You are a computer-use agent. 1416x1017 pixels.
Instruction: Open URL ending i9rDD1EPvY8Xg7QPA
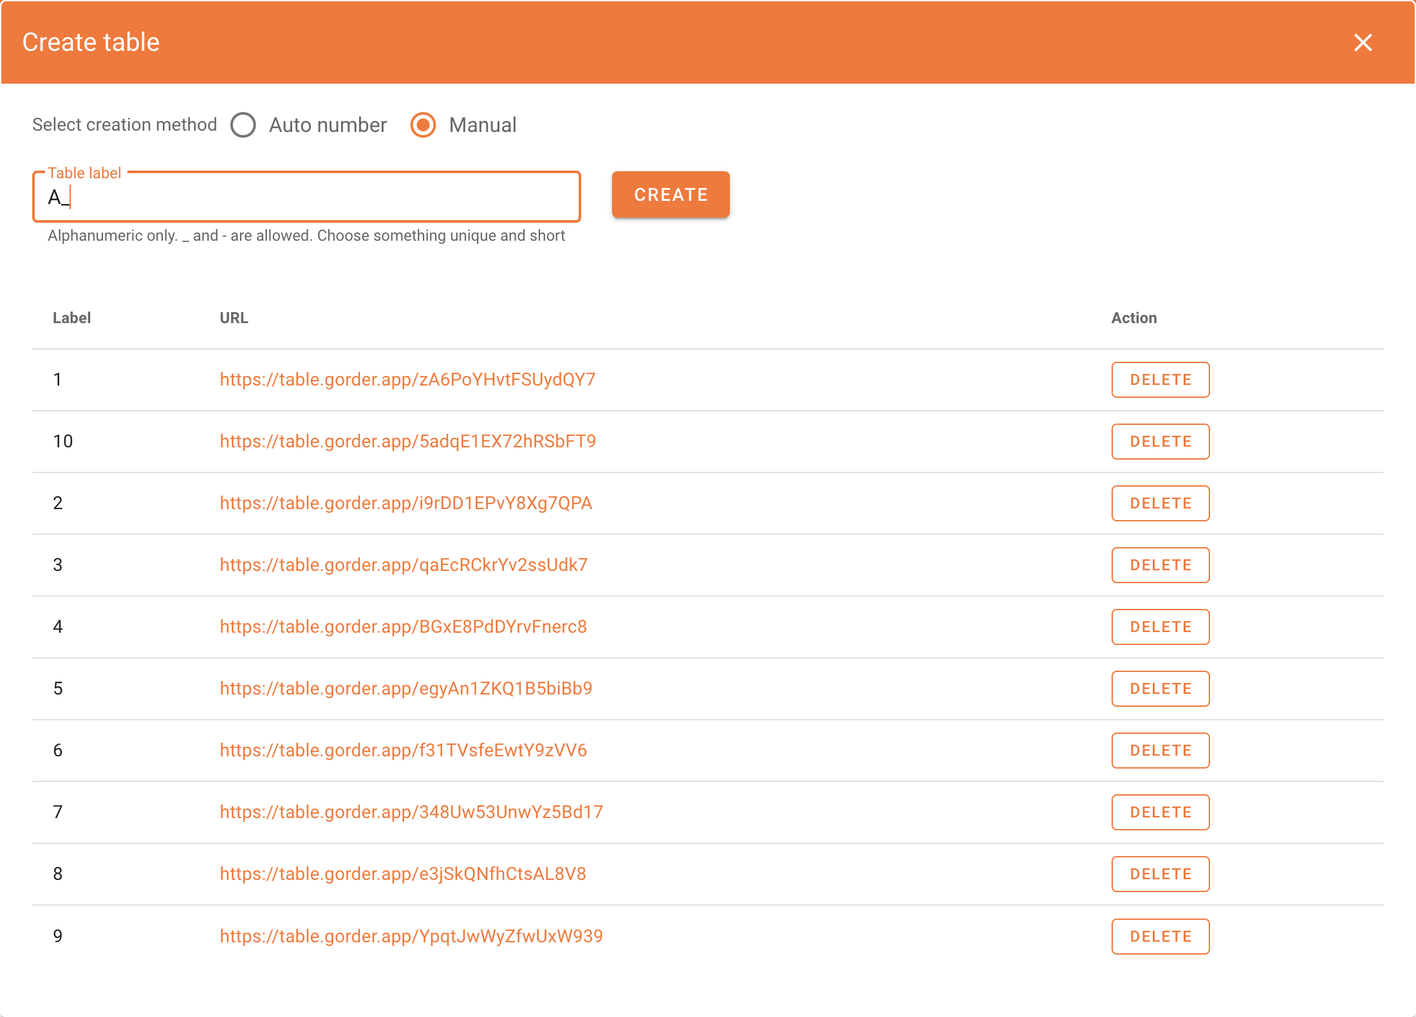[405, 503]
